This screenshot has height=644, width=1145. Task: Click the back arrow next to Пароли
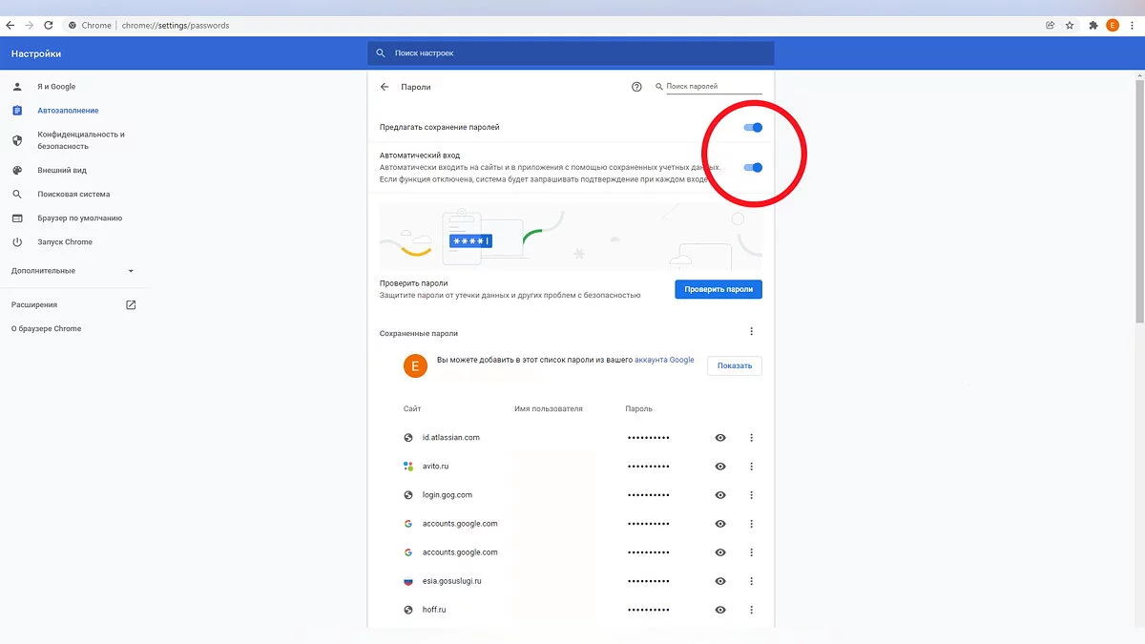tap(385, 87)
